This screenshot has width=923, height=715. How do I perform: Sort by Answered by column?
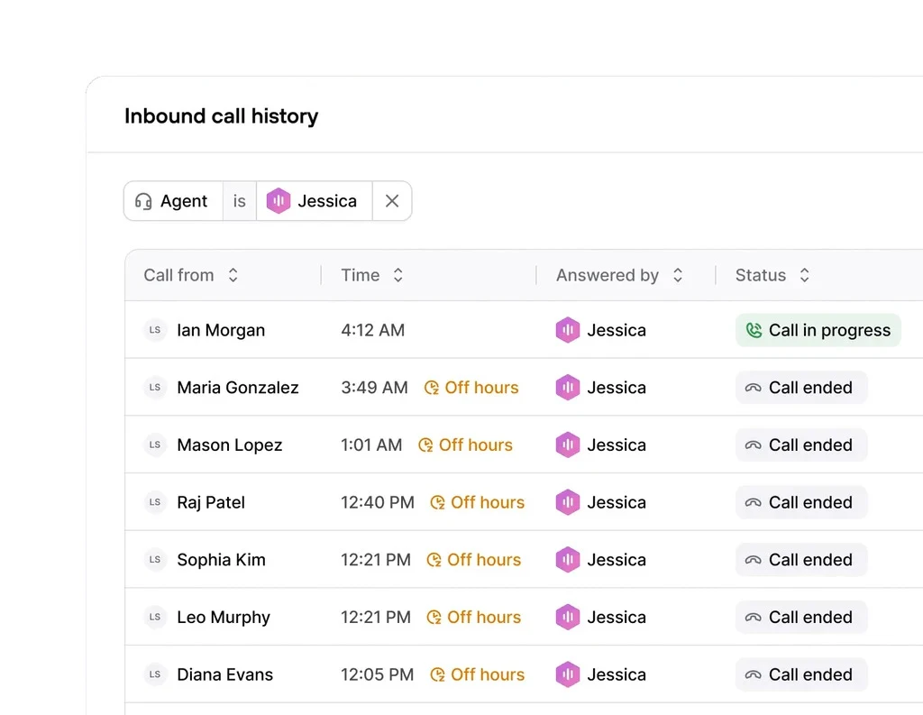click(x=678, y=275)
